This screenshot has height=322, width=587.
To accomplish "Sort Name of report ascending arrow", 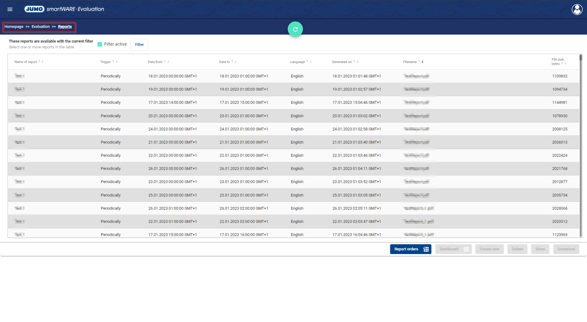I will click(x=39, y=62).
